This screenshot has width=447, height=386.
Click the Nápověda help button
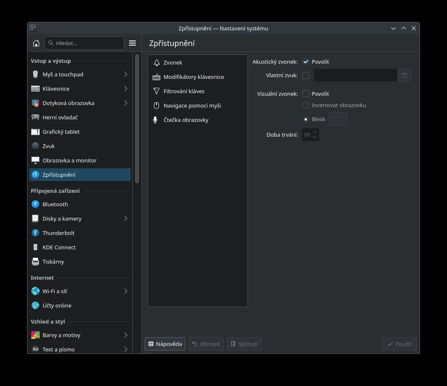(165, 344)
